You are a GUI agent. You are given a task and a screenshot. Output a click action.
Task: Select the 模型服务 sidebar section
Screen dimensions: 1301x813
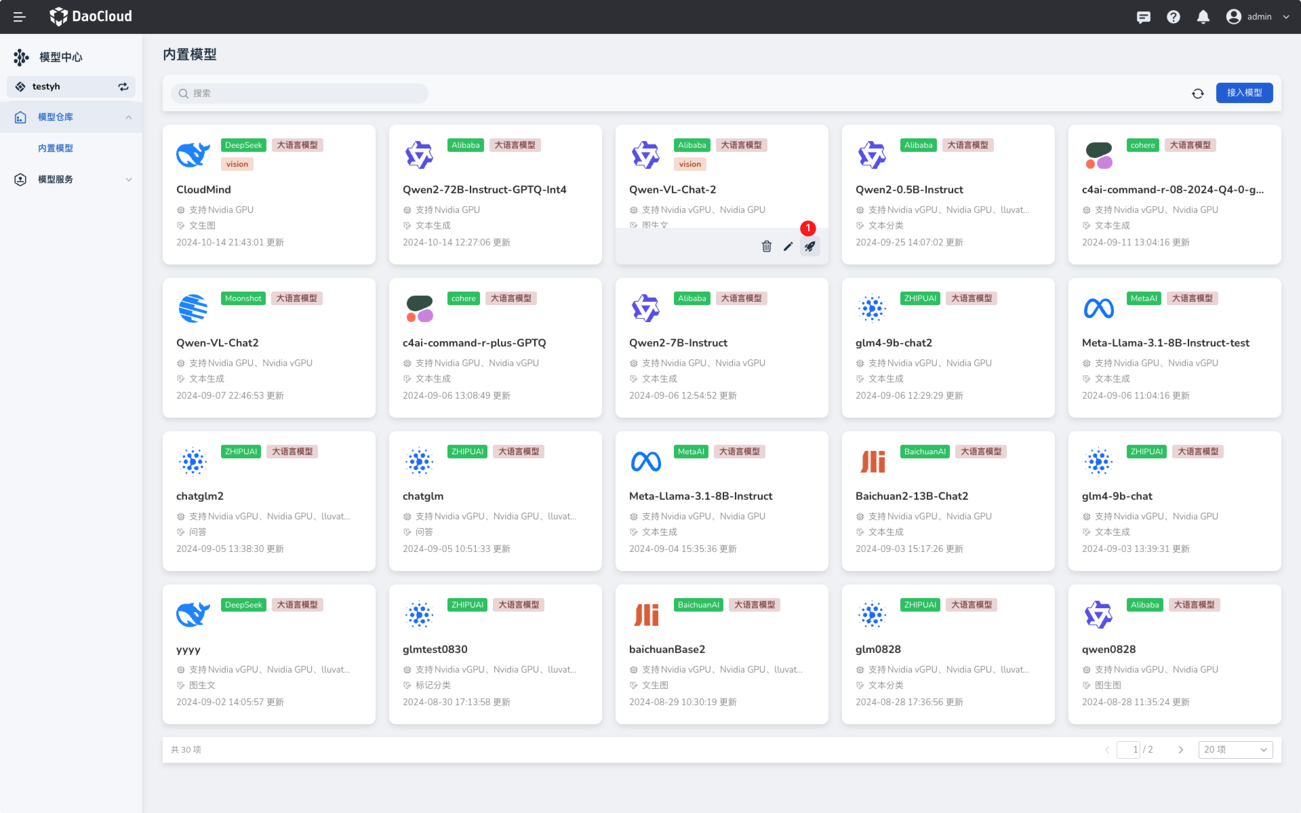click(71, 180)
